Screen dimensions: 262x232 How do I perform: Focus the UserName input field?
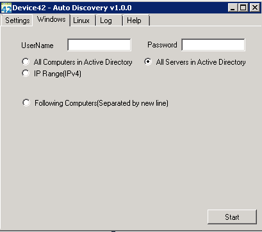coord(99,45)
